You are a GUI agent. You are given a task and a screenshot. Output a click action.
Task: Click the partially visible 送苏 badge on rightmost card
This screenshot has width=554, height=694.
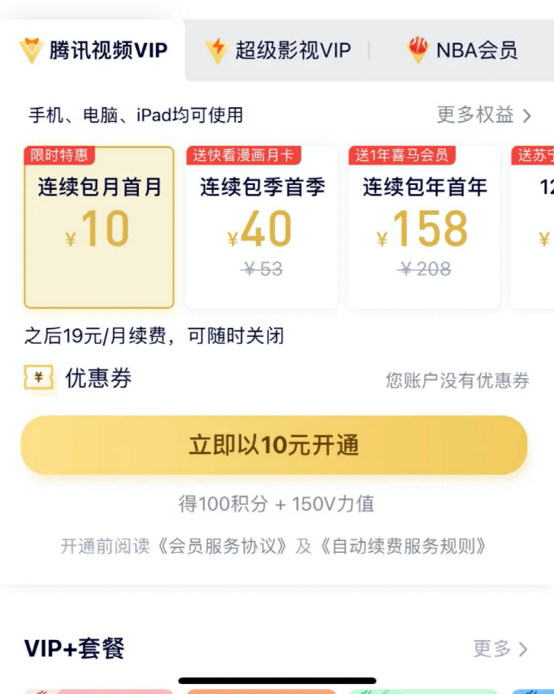pyautogui.click(x=536, y=154)
